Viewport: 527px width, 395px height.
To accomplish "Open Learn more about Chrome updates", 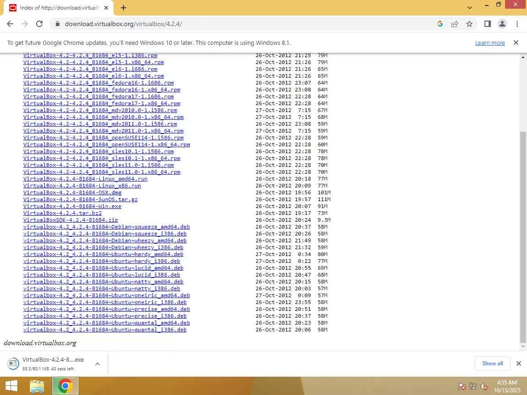I will 489,43.
